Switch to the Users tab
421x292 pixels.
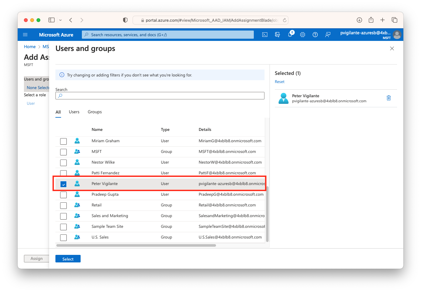pyautogui.click(x=74, y=112)
